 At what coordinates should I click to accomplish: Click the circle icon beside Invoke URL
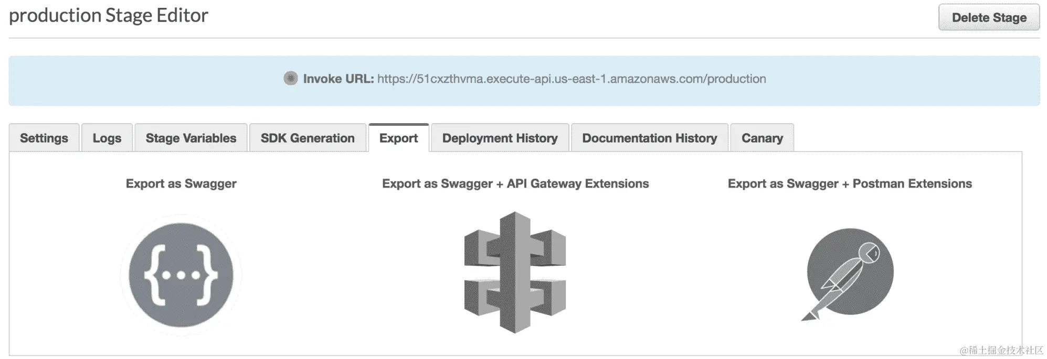tap(290, 79)
